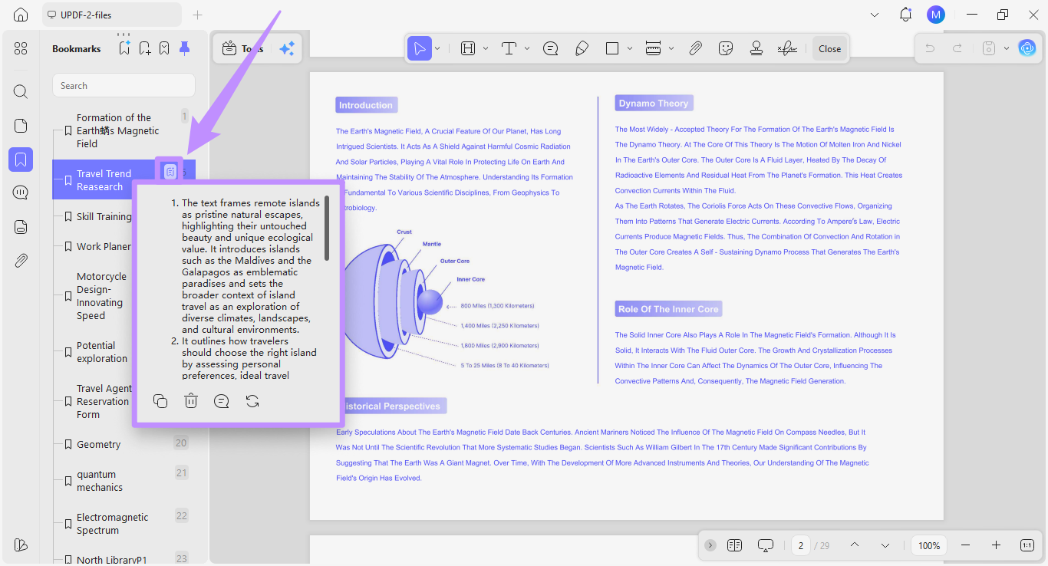Select the signature tool
The width and height of the screenshot is (1048, 566).
click(x=787, y=48)
